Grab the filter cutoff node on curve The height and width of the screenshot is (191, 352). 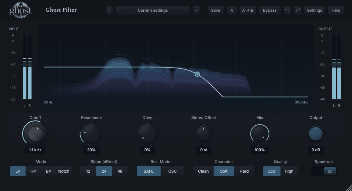(x=197, y=74)
